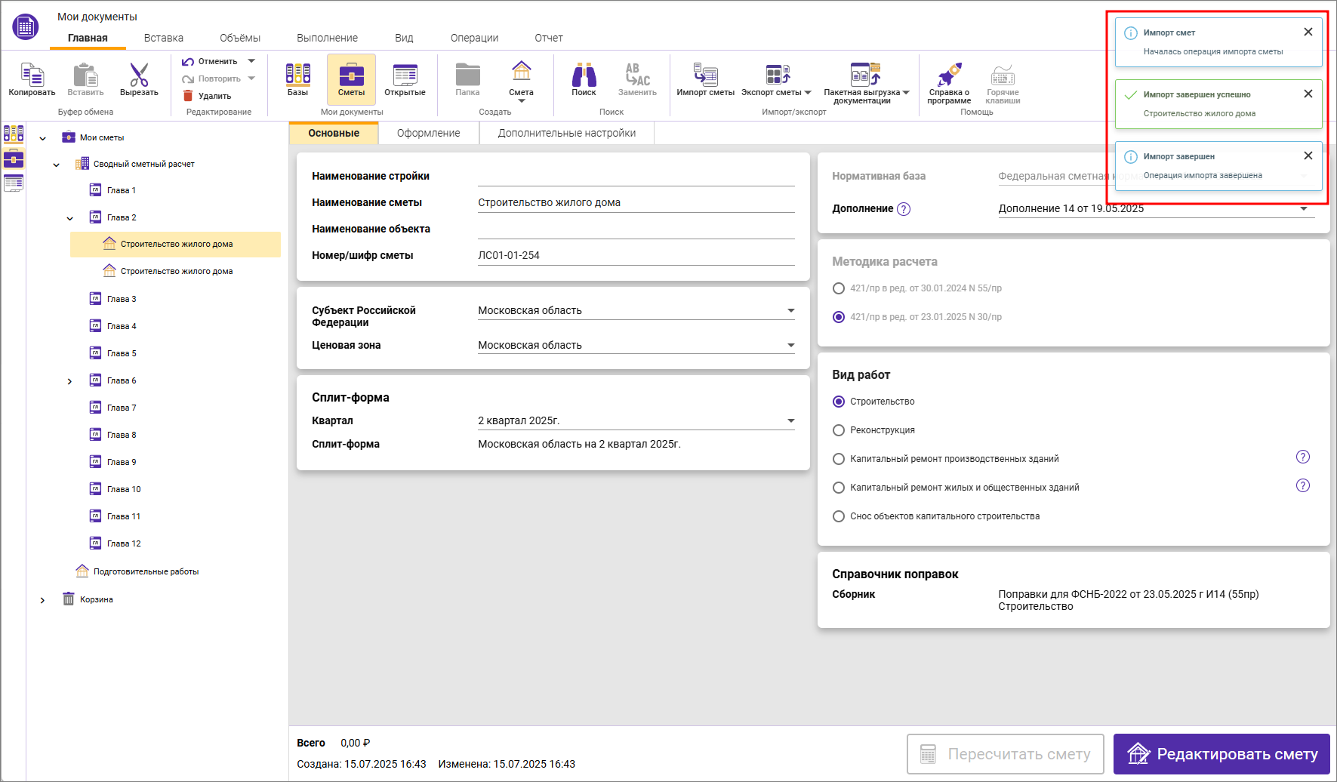Viewport: 1337px width, 782px height.
Task: Click the sidebar briefcase estimates icon
Action: pyautogui.click(x=14, y=159)
